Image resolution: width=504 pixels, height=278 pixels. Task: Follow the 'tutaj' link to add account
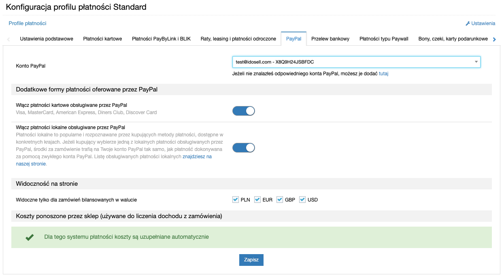click(383, 74)
